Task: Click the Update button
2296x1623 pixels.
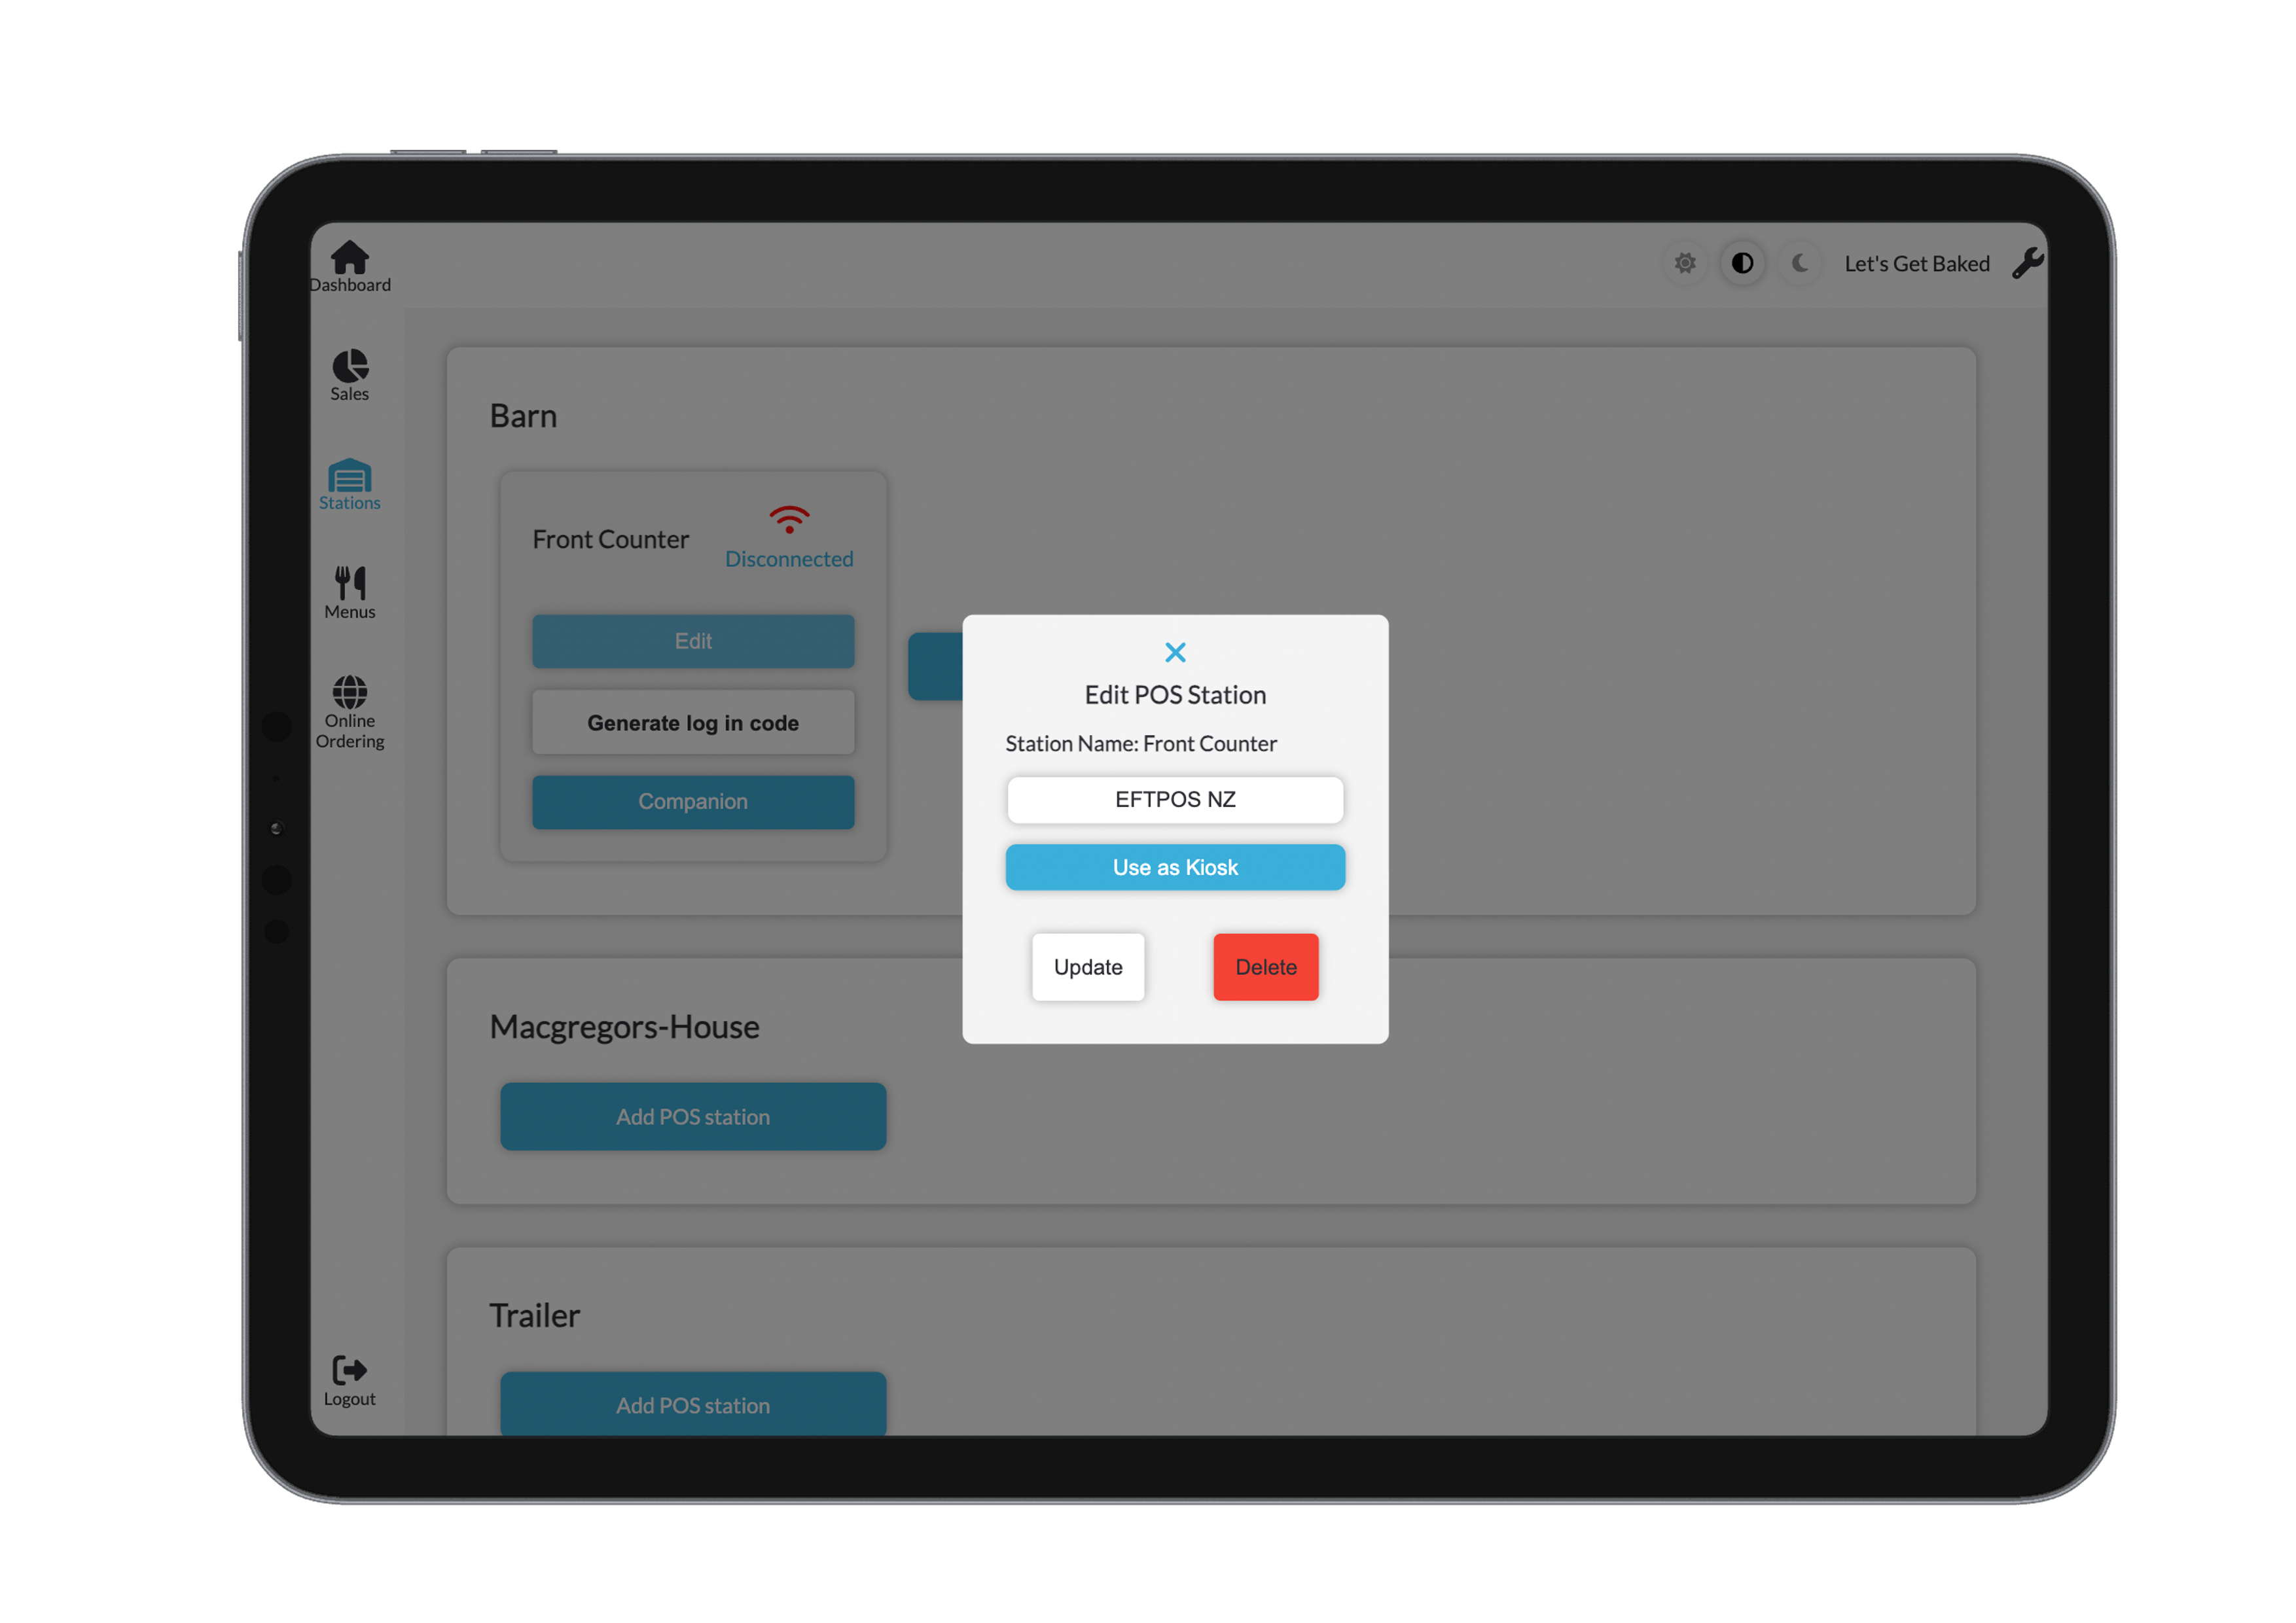Action: point(1088,967)
